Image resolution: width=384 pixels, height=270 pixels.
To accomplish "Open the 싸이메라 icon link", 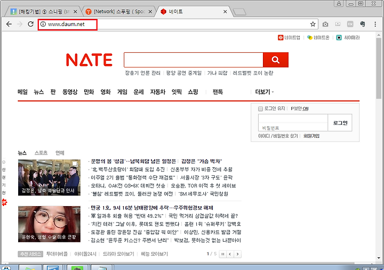I will 348,37.
